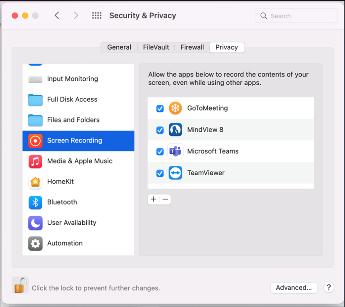Open the FileVault tab
This screenshot has width=345, height=307.
pos(156,47)
